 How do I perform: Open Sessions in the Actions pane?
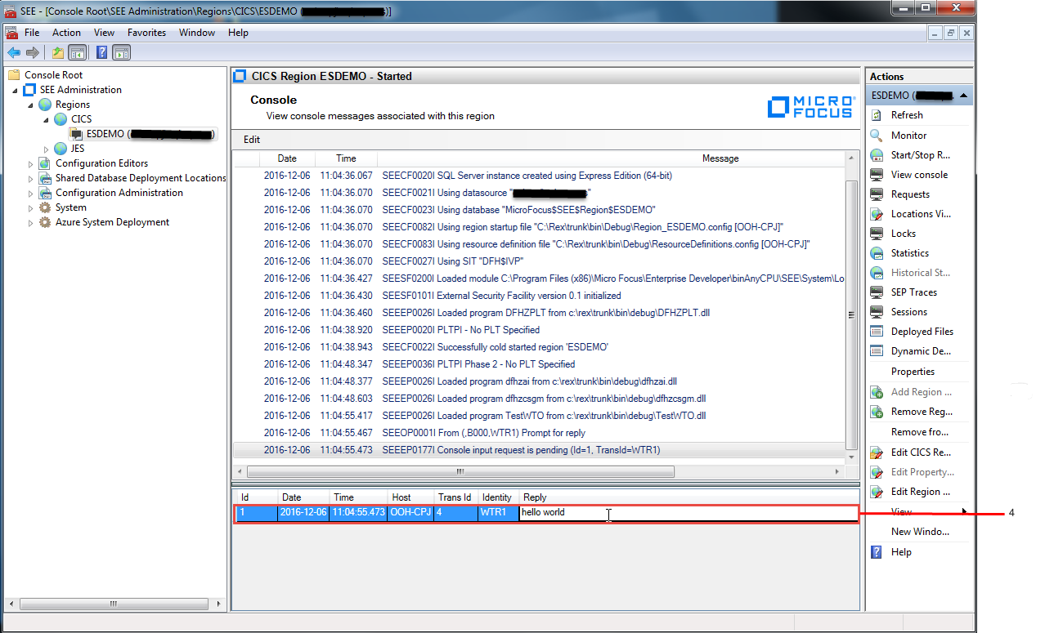[x=909, y=312]
